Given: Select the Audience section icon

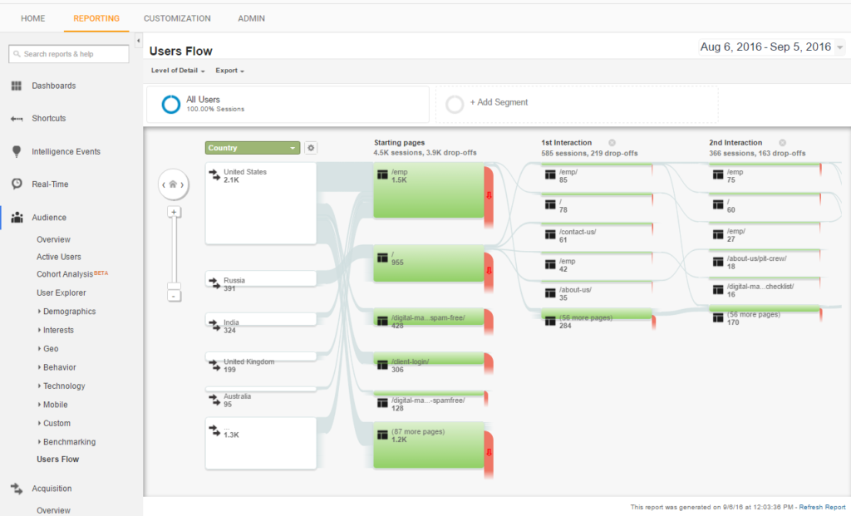Looking at the screenshot, I should point(18,217).
